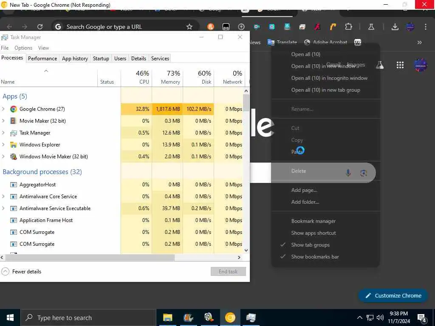
Task: Switch to the Performance tab
Action: [42, 59]
